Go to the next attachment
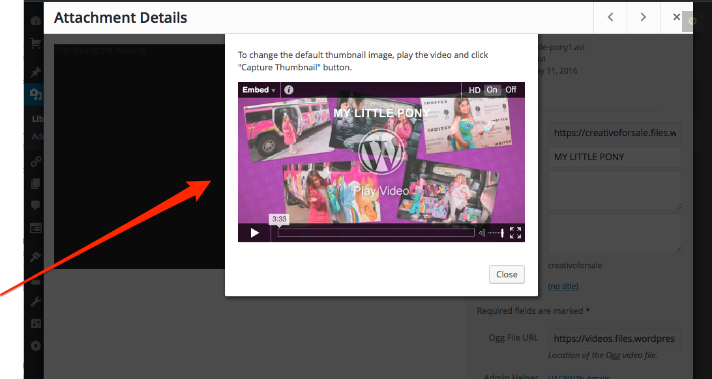Screen dimensions: 712x379 (x=643, y=18)
